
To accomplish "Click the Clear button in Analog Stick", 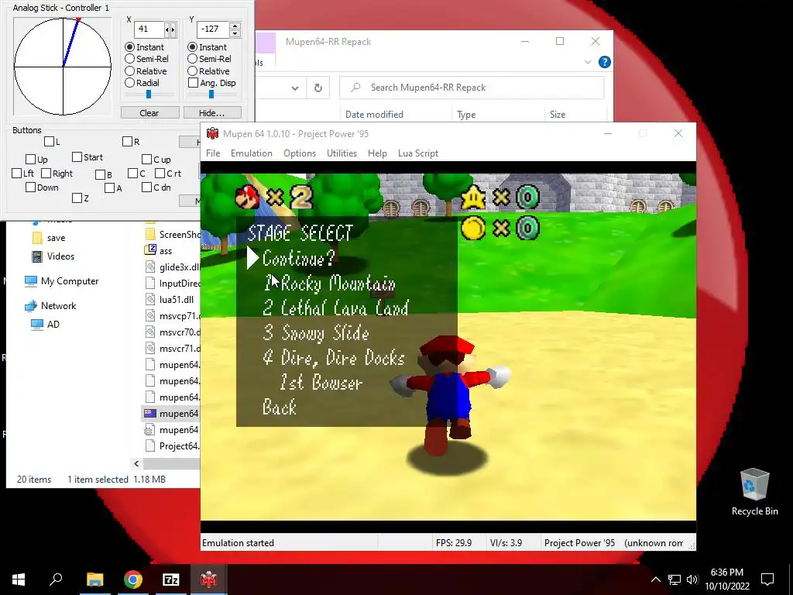I will (x=149, y=113).
